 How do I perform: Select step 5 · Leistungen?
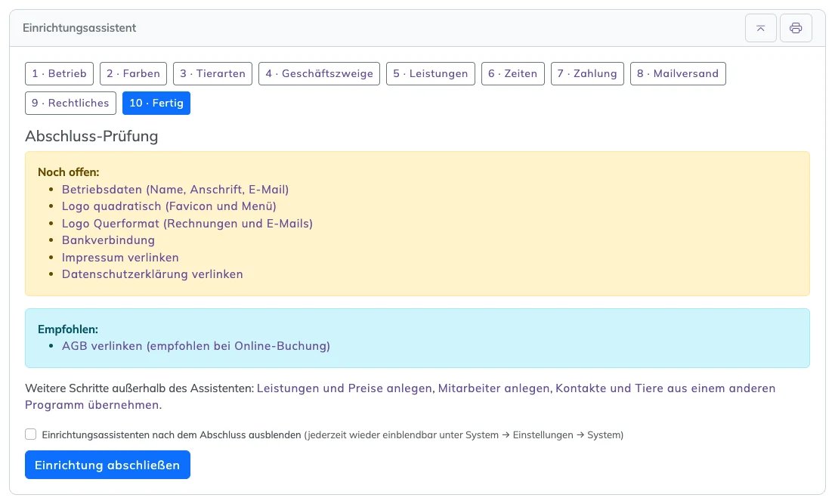tap(430, 73)
